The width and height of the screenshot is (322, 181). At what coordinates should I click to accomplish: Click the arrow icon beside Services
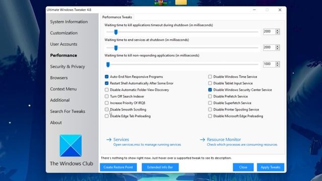109,140
